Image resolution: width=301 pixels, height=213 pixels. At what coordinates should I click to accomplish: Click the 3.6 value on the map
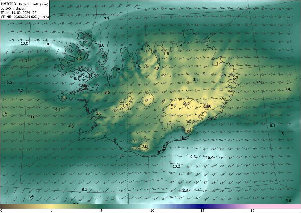(x=196, y=80)
